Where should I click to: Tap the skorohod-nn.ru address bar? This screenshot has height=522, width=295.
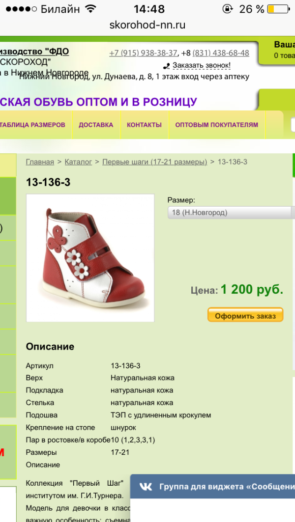[147, 25]
